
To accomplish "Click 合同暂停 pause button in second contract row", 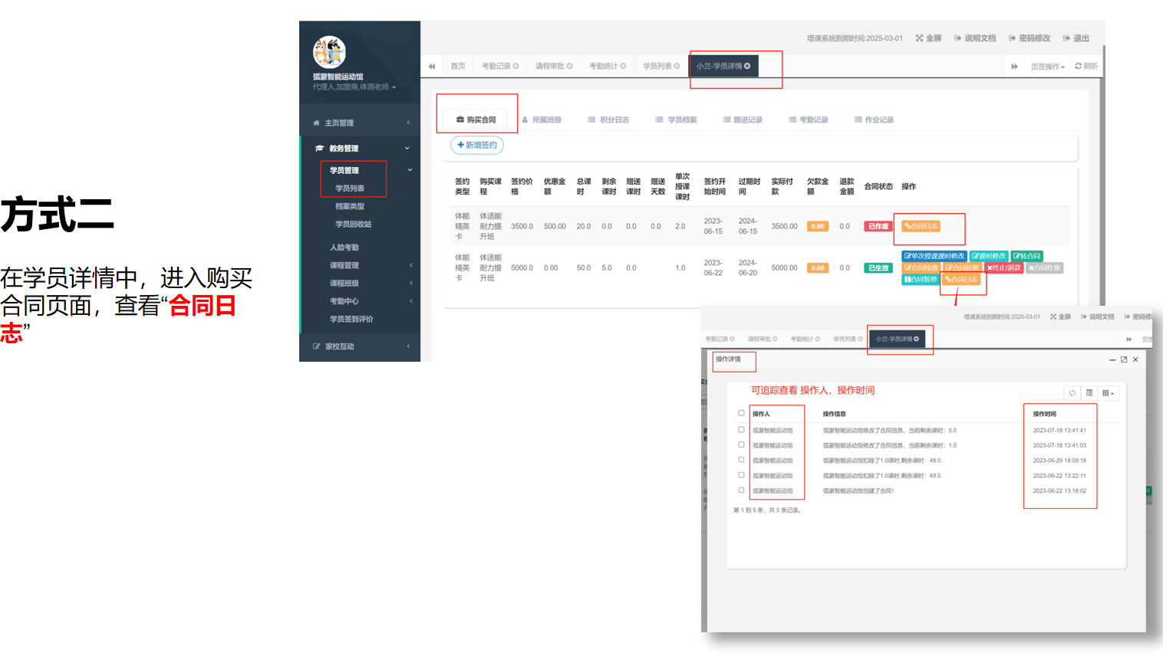I will [921, 280].
